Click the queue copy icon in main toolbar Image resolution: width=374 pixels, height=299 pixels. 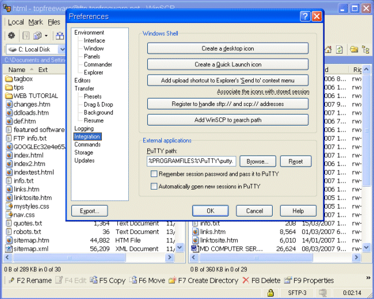click(37, 36)
